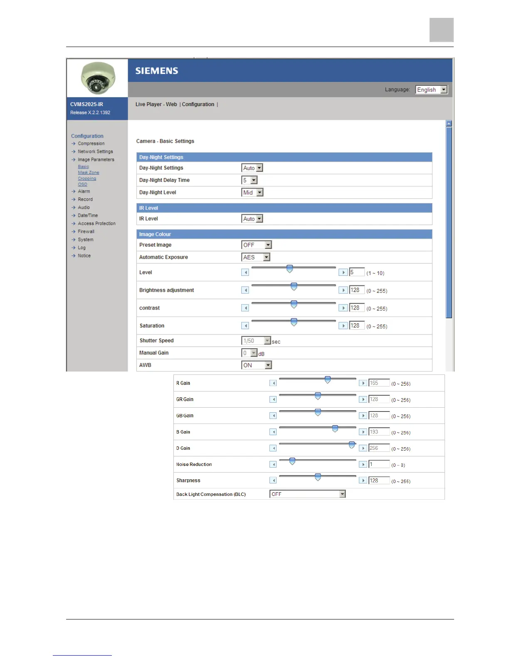The width and height of the screenshot is (509, 659).
Task: Open the Day-Night Level dropdown
Action: tap(252, 193)
